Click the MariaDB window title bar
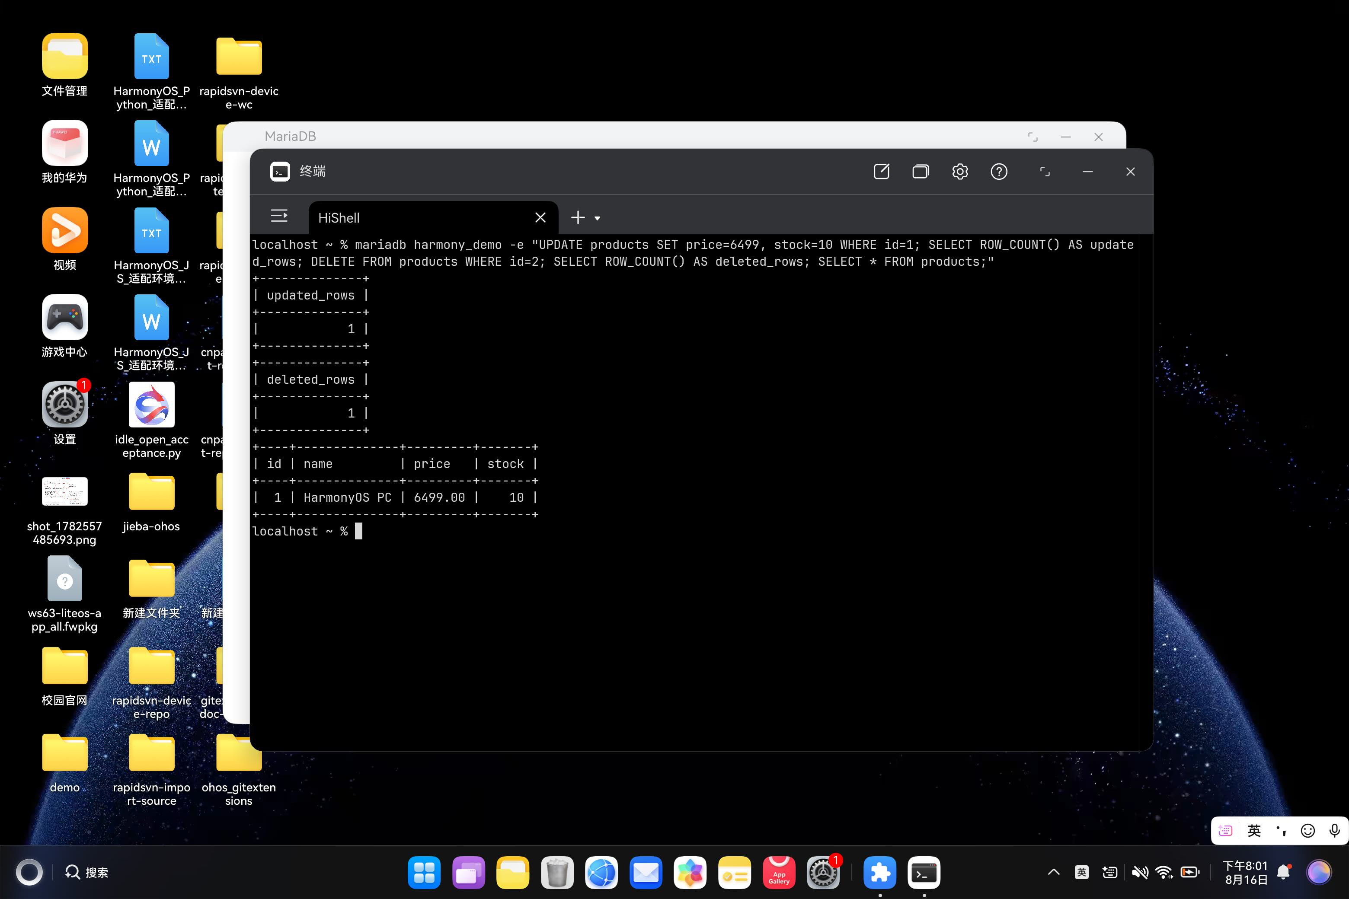 tap(674, 136)
